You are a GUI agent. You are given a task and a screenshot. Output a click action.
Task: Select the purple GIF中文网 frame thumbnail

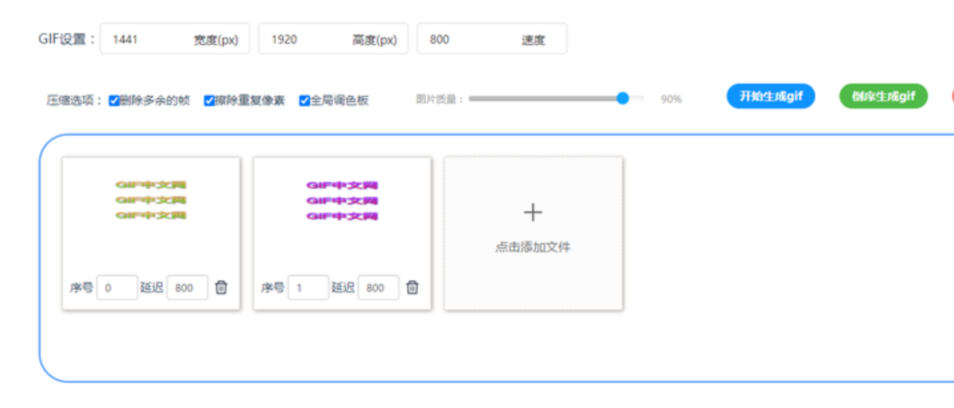[x=342, y=201]
